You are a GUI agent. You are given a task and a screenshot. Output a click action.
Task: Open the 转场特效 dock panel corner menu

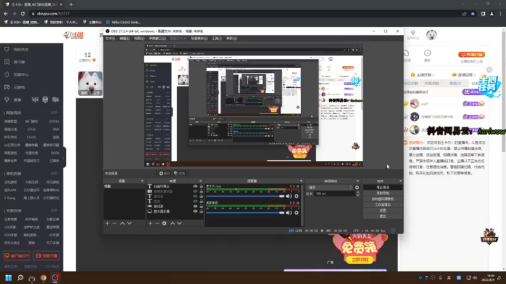(x=357, y=181)
